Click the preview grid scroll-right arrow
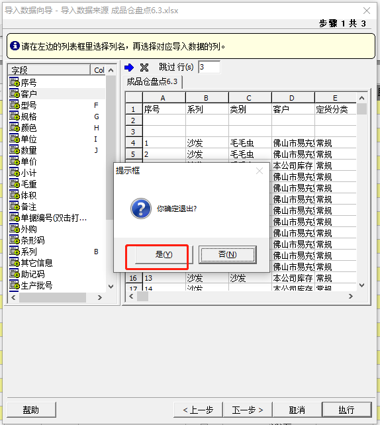380x425 pixels. click(x=351, y=297)
